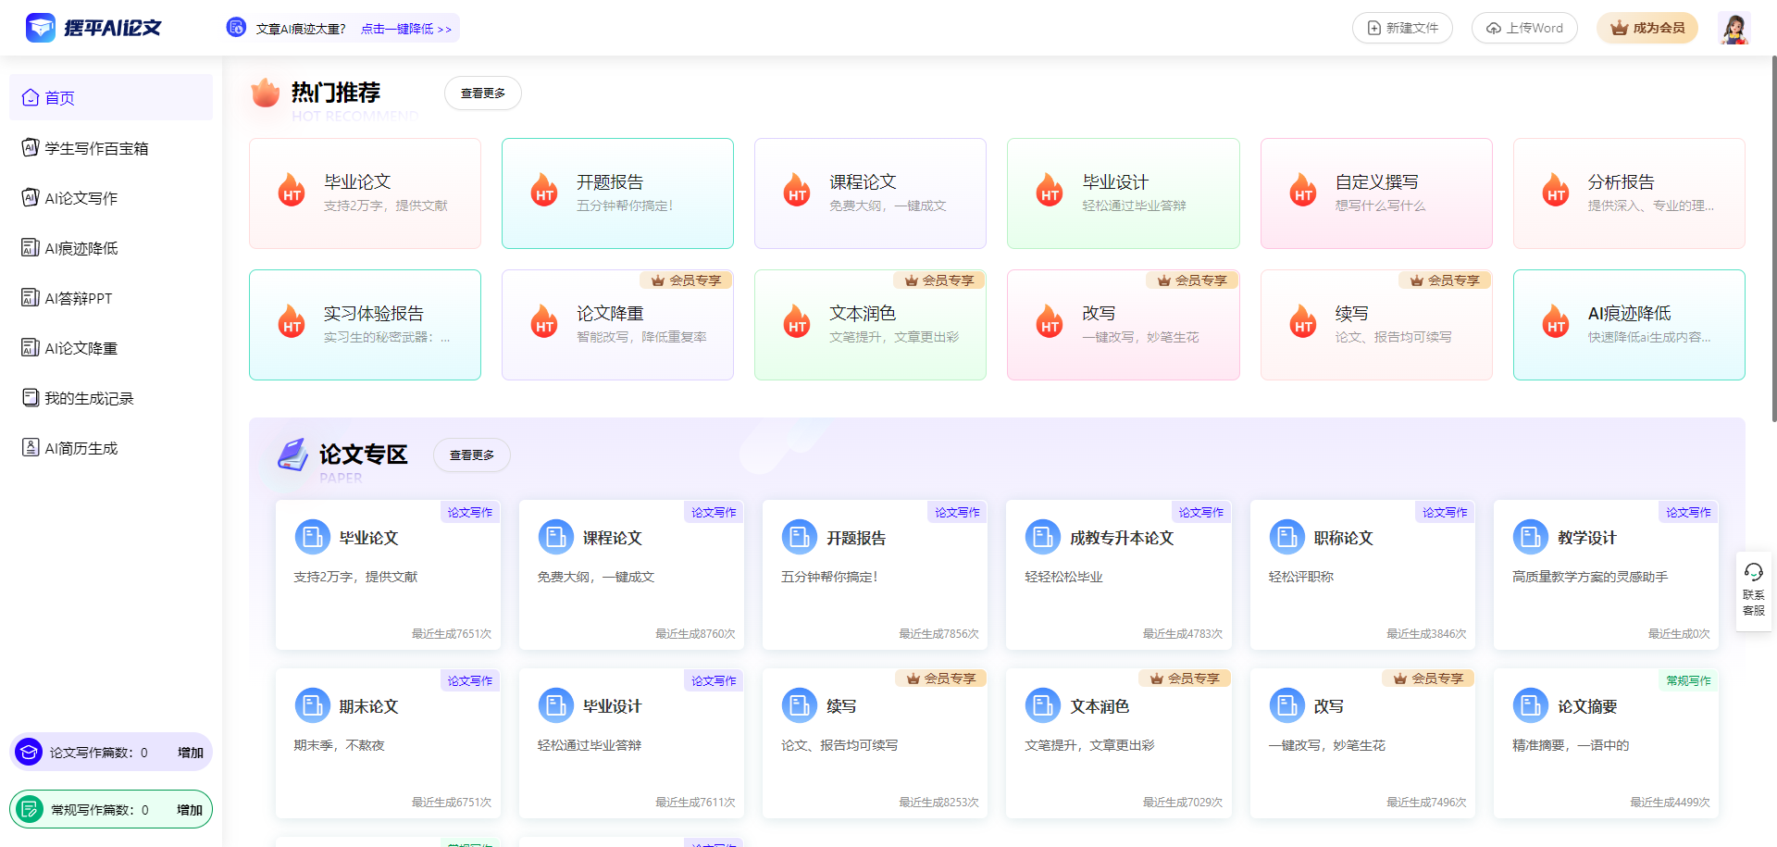Click the profile avatar at top right
Screen dimensions: 1777x847
tap(1733, 27)
